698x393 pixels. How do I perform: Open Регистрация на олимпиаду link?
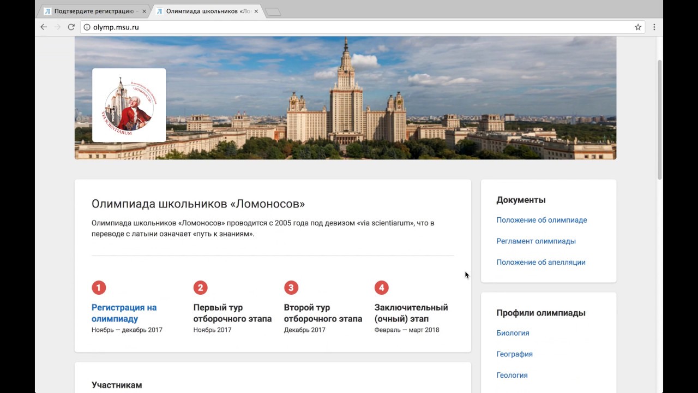[124, 313]
